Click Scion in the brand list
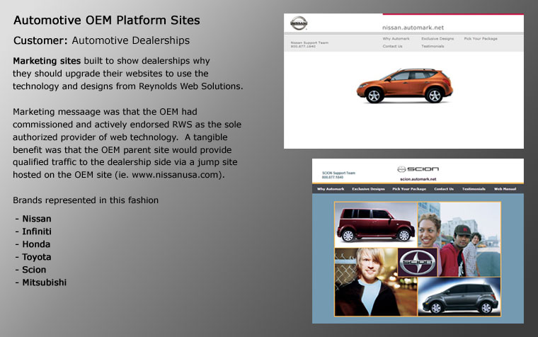The width and height of the screenshot is (538, 337). coord(34,270)
